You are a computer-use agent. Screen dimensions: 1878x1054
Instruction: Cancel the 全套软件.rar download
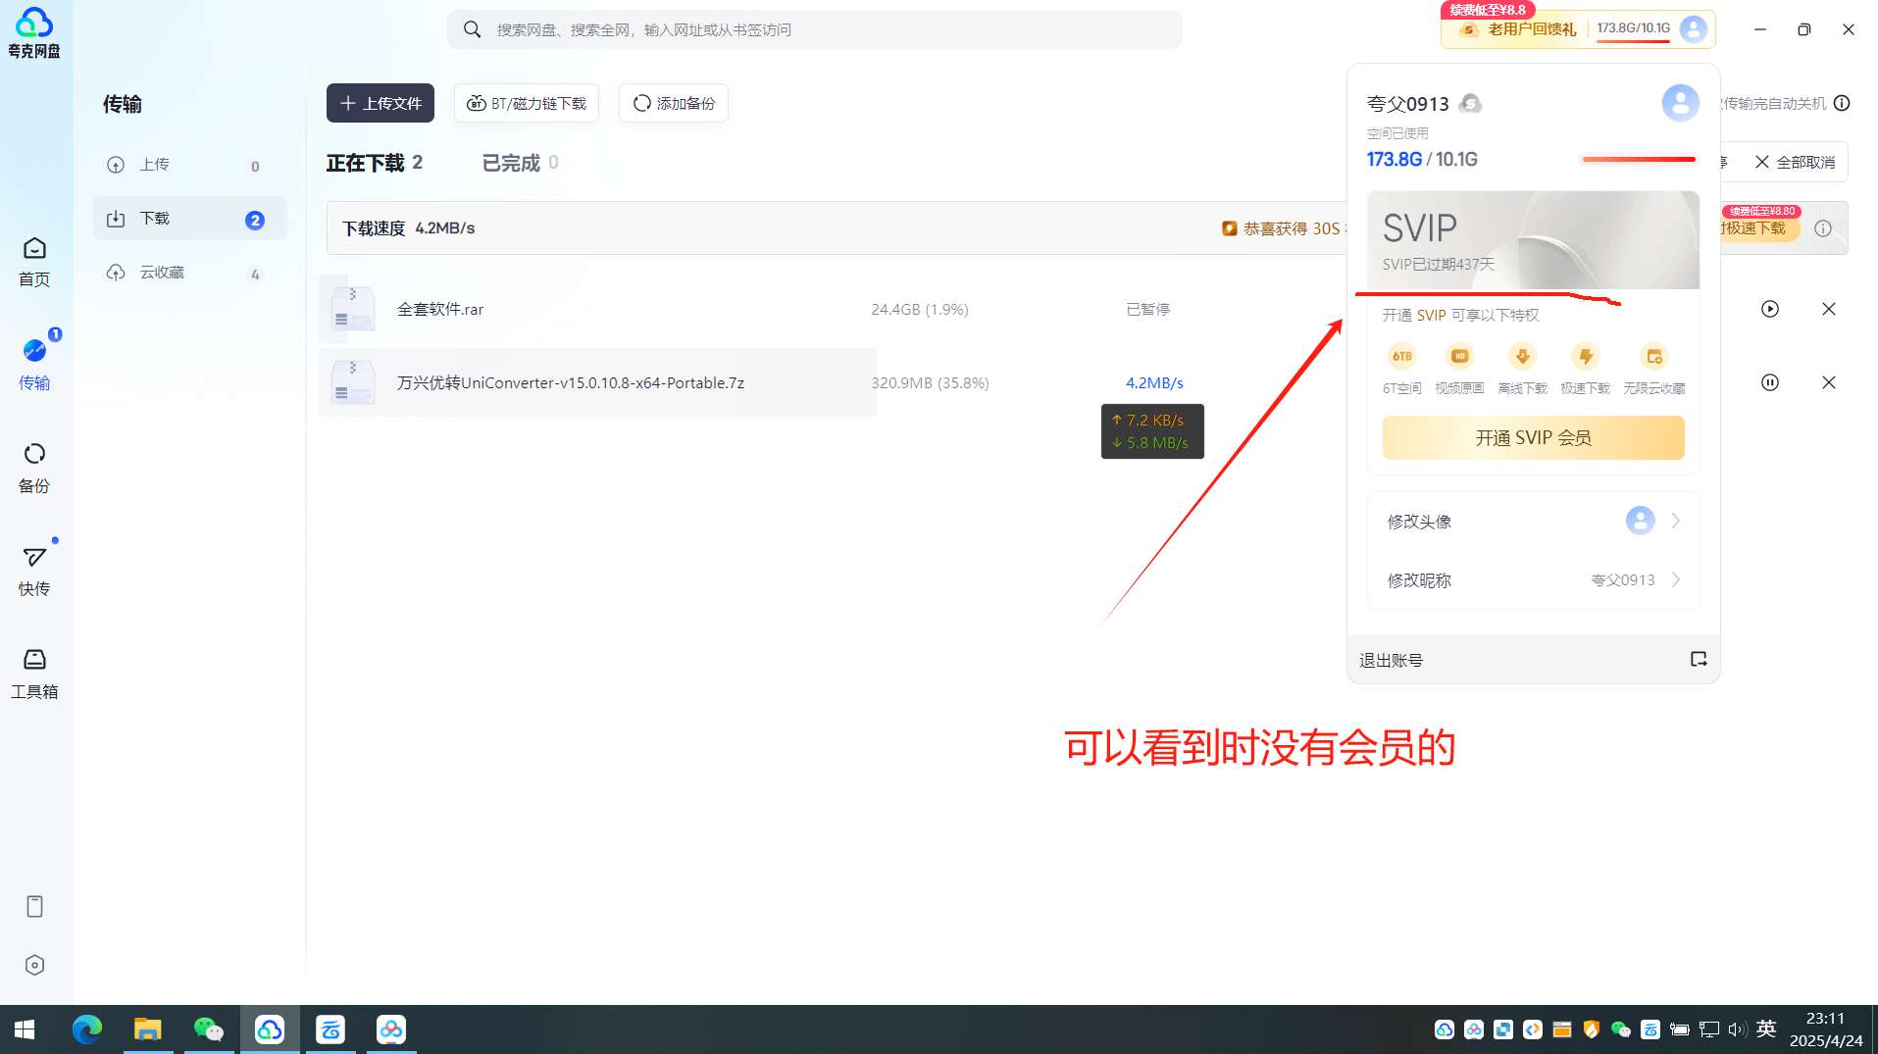1829,309
